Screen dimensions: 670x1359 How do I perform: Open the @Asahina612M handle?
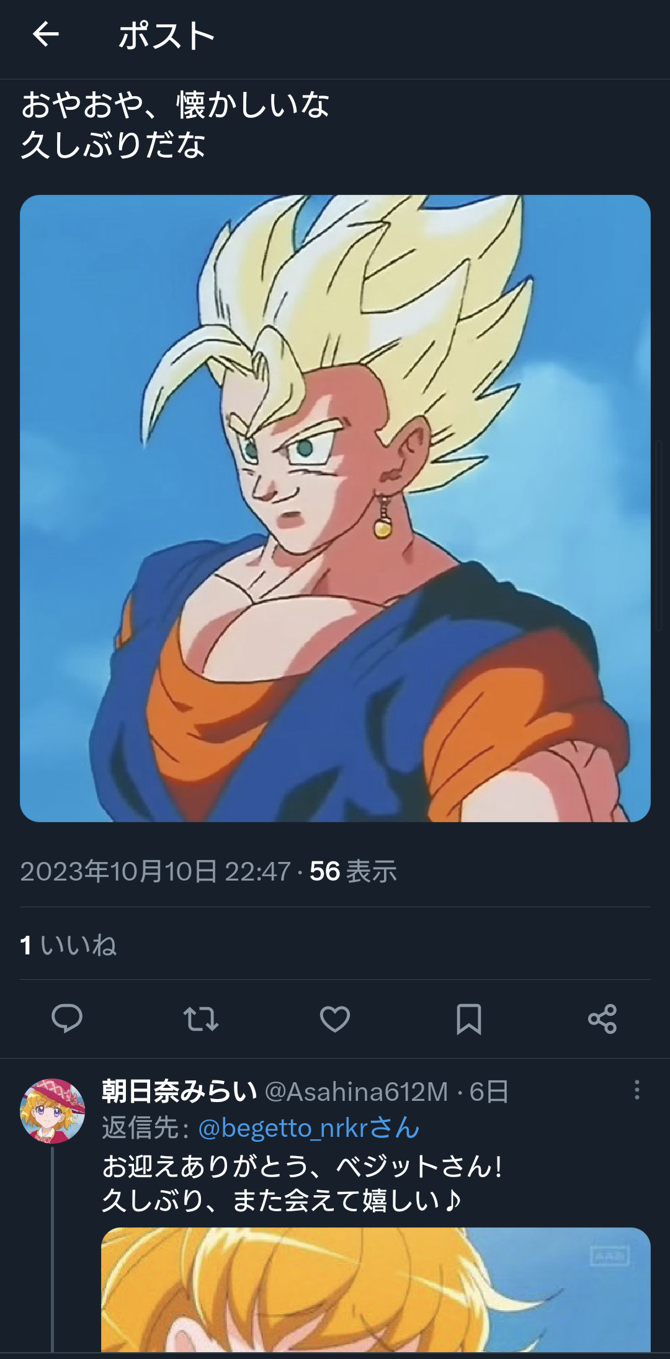(356, 1092)
